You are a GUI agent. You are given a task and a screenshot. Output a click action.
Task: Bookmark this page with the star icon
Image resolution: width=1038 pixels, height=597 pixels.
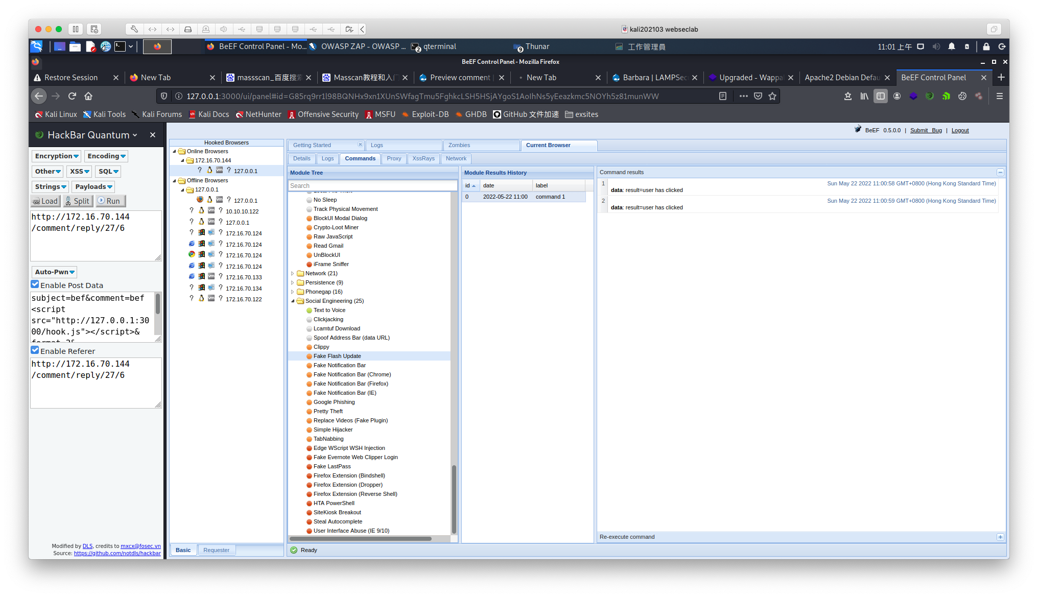pos(772,96)
